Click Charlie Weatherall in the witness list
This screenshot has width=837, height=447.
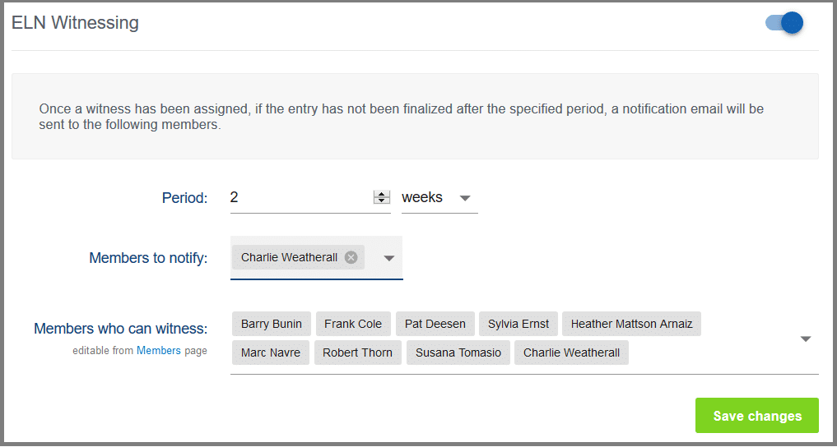click(571, 353)
